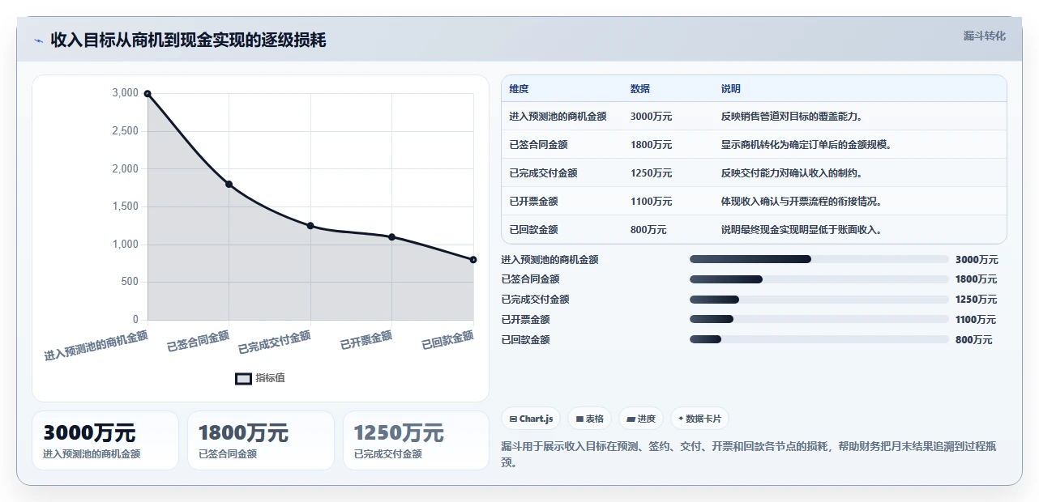Click the lightning icon beside the title
The height and width of the screenshot is (502, 1039).
point(39,40)
